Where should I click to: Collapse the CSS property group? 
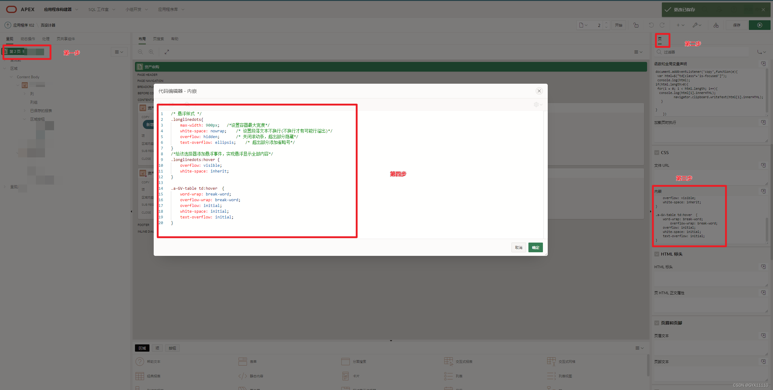[x=657, y=153]
